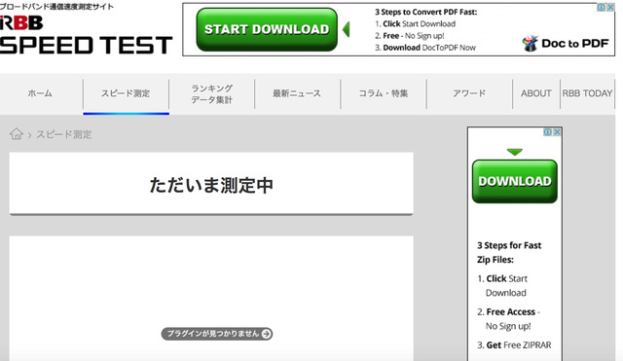Click the green START DOWNLOAD button

pos(267,29)
